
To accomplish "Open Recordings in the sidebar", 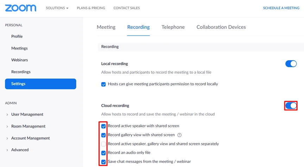I will (x=21, y=72).
